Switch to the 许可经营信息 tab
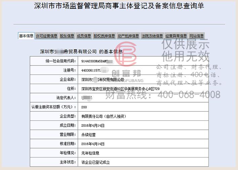This screenshot has height=170, width=238. click(47, 36)
